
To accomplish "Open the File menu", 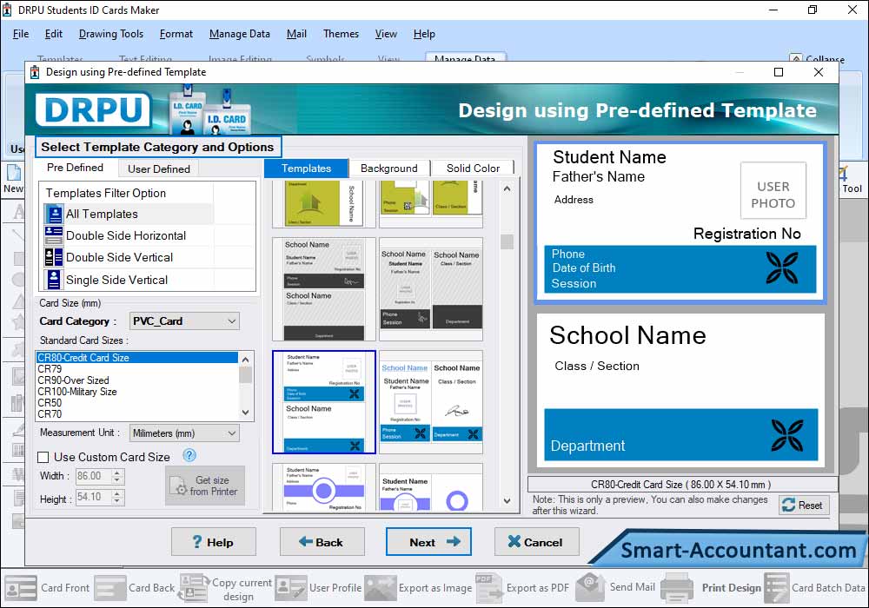I will (x=21, y=34).
